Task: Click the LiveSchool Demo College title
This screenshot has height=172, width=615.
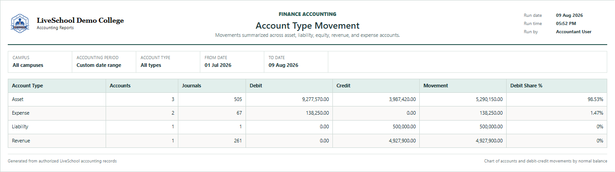Action: 80,20
